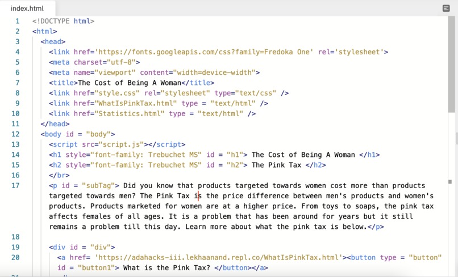Viewport: 458px width, 277px height.
Task: Click the Google Fonts URL on line 4
Action: coord(204,52)
